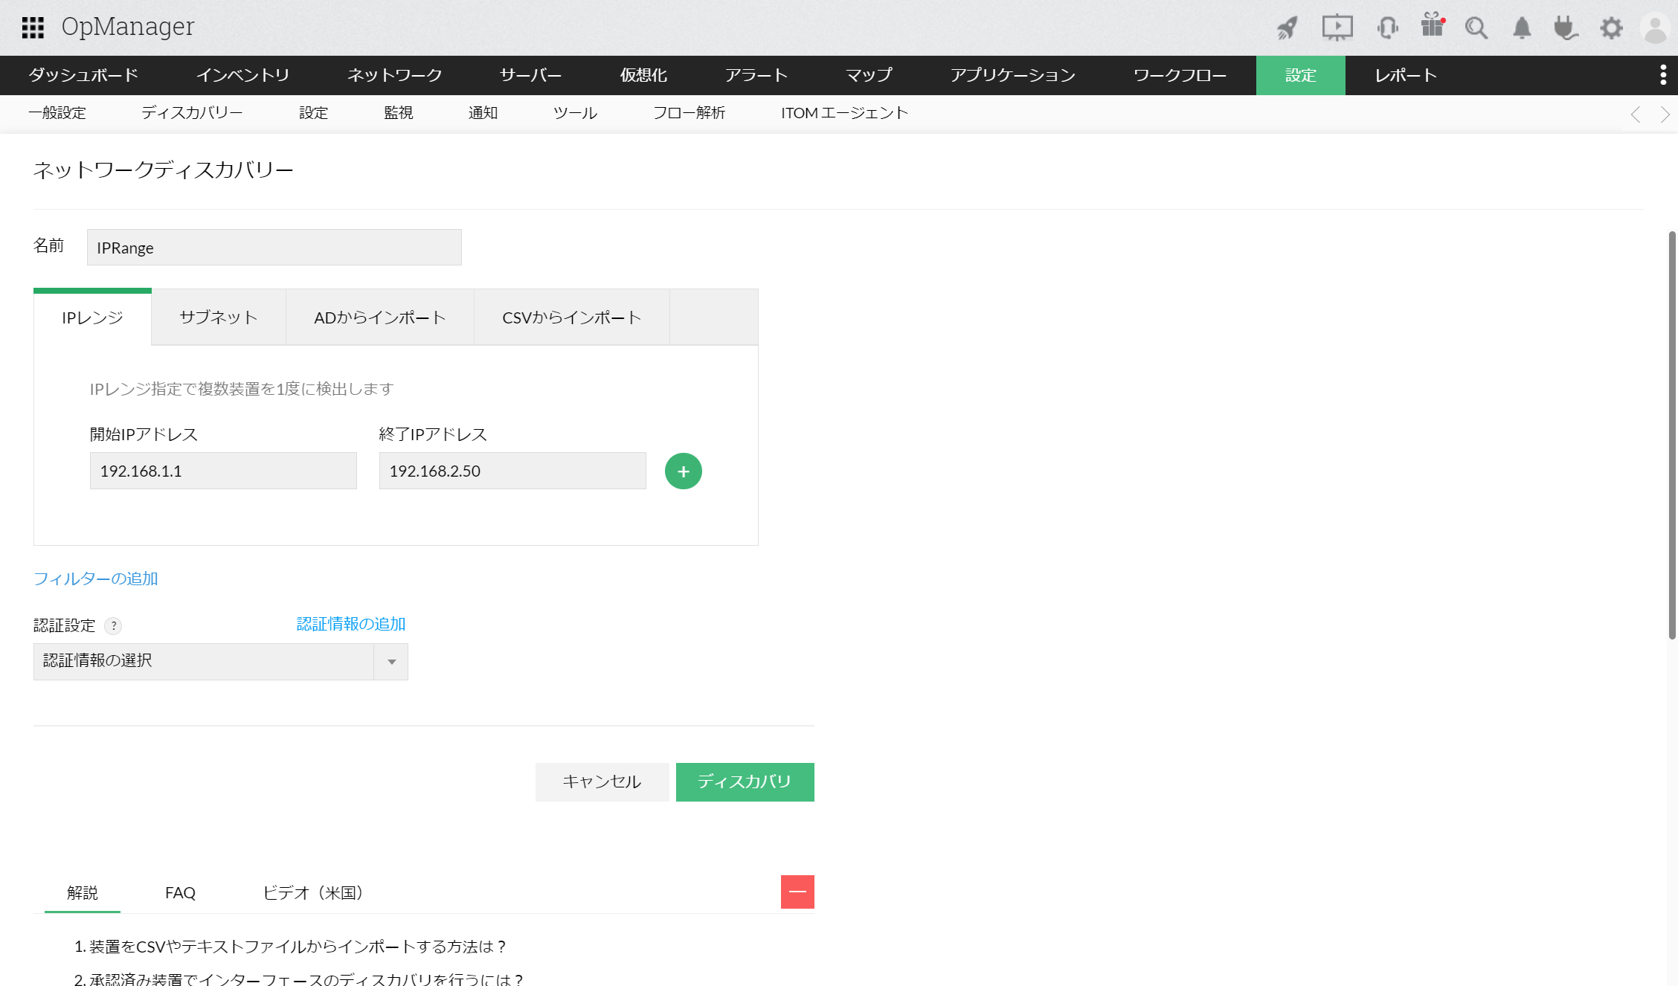Expand the 認証情報の選択 dropdown
Viewport: 1678px width, 986px height.
(391, 662)
